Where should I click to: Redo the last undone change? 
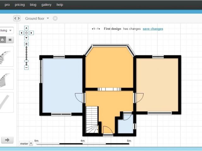tap(98, 29)
